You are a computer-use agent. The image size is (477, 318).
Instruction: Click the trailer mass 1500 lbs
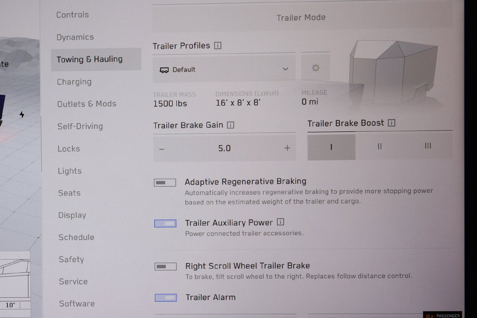tap(170, 104)
